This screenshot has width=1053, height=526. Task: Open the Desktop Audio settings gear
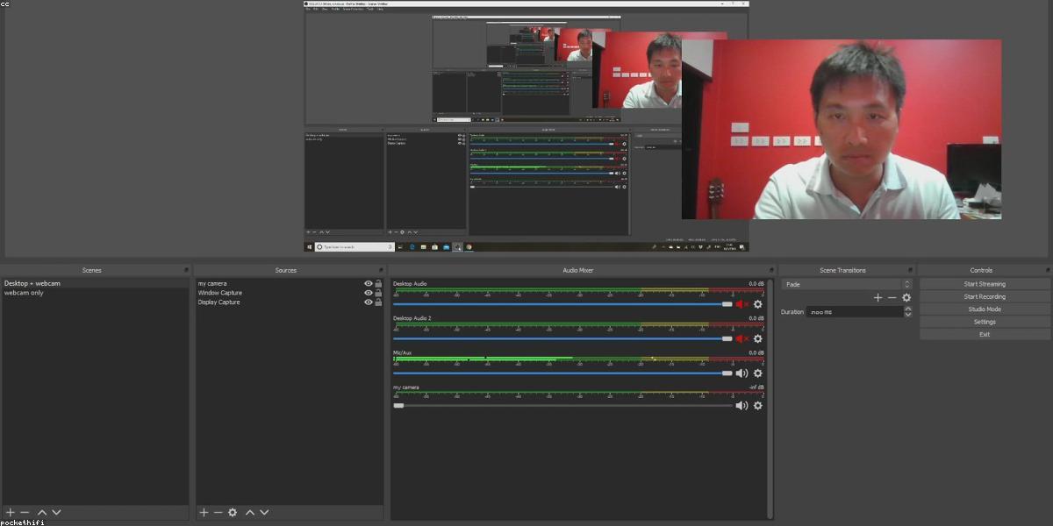[x=758, y=304]
